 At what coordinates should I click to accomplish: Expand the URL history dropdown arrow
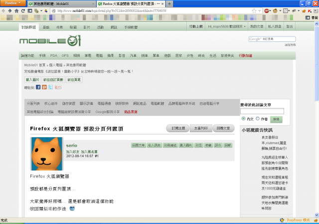pos(260,11)
